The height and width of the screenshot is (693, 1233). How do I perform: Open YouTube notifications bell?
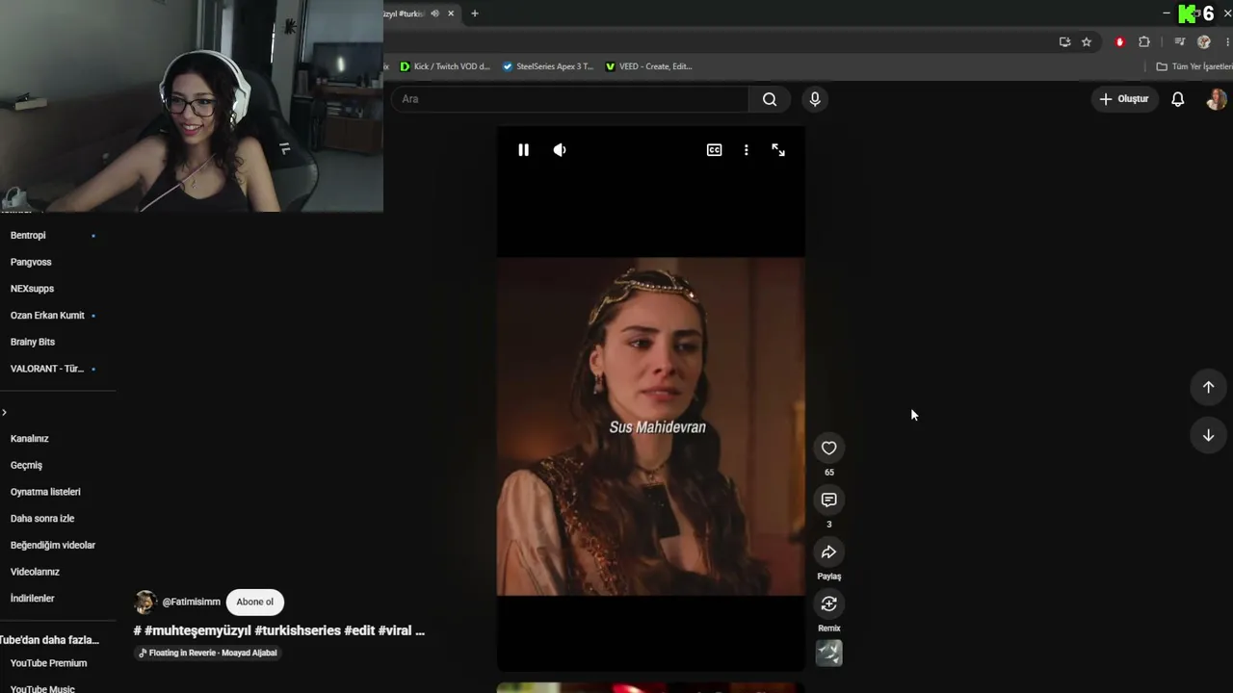[x=1177, y=99]
